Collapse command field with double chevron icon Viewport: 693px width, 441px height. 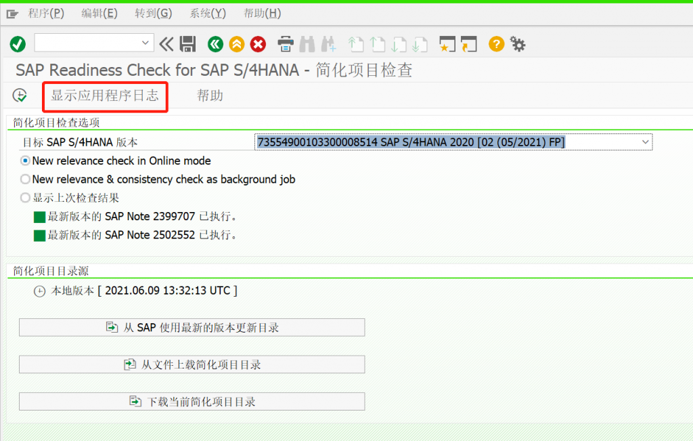[166, 44]
